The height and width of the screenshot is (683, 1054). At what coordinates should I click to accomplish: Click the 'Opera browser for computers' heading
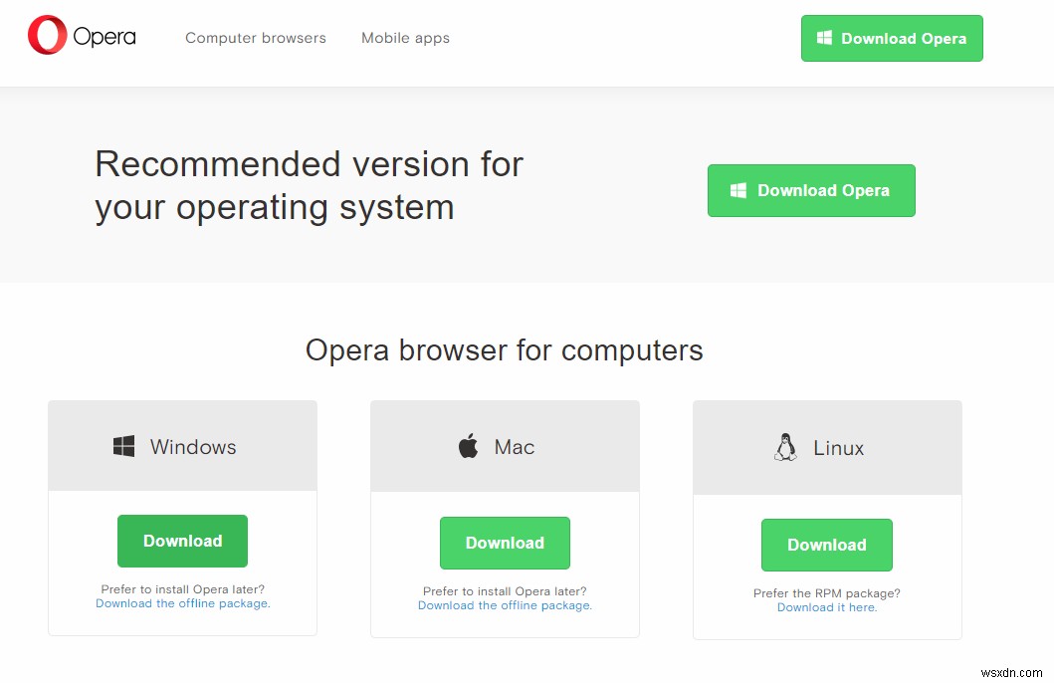pyautogui.click(x=504, y=350)
